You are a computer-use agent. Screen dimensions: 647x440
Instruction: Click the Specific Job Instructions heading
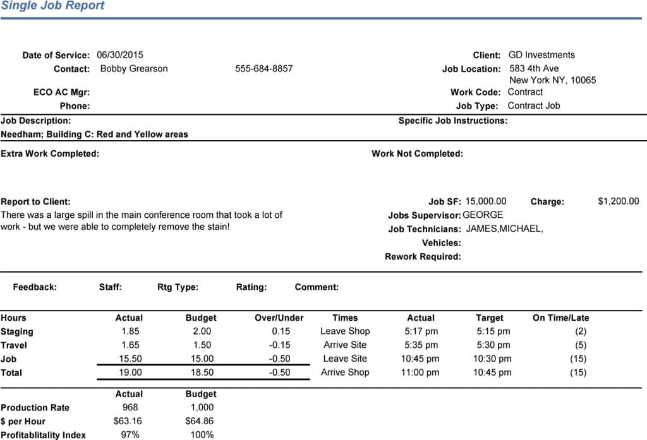[x=453, y=121]
